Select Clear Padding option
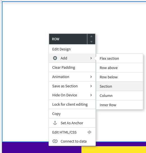The image size is (146, 153). pyautogui.click(x=72, y=67)
